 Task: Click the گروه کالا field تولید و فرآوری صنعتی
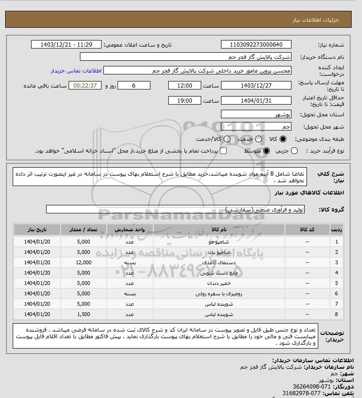click(175, 210)
